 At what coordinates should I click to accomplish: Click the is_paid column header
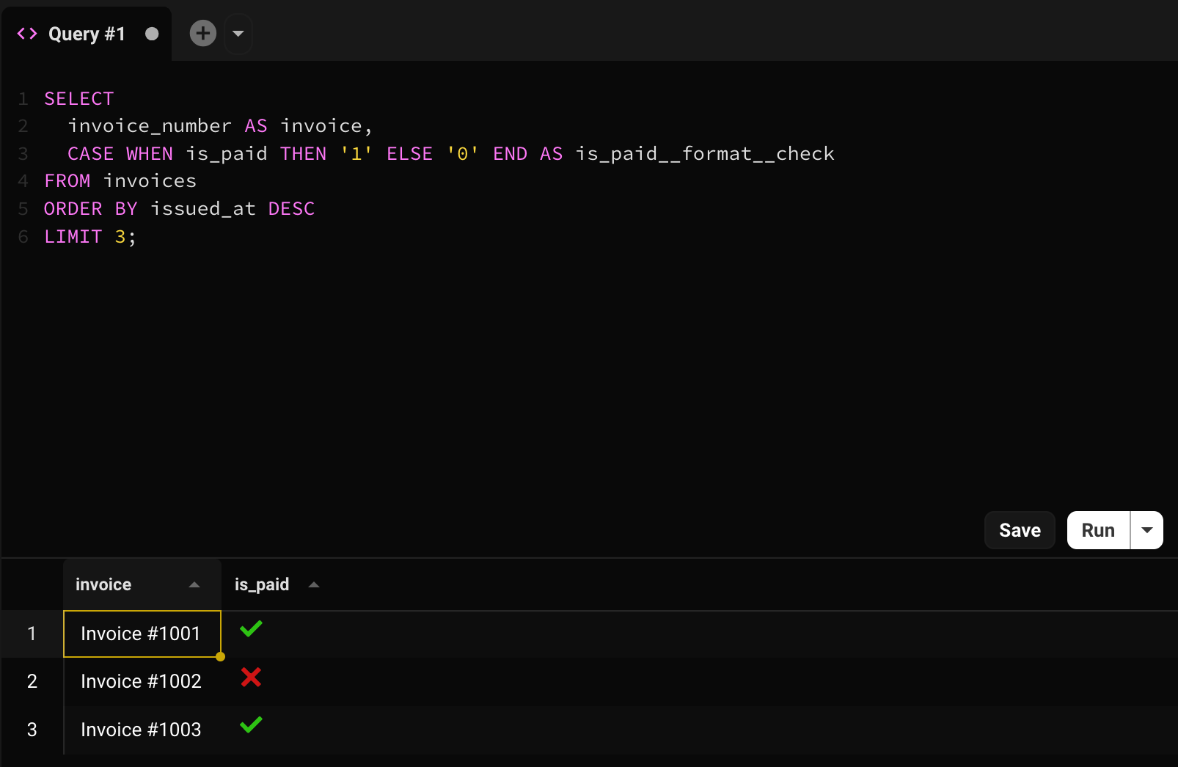click(x=261, y=584)
